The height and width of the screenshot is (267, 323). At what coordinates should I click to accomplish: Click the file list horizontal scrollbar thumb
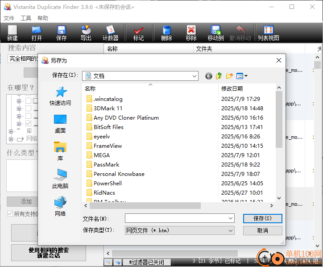tap(145, 205)
